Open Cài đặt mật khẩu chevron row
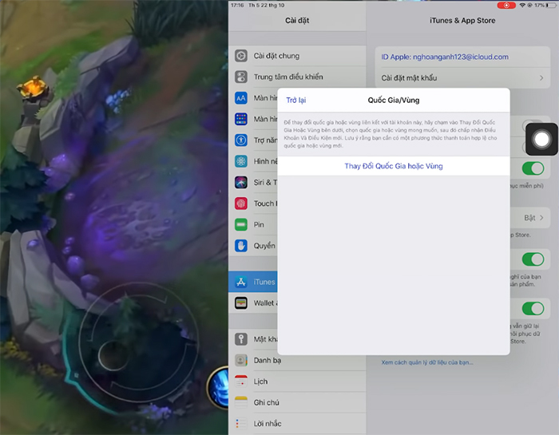The height and width of the screenshot is (435, 559). coord(462,77)
